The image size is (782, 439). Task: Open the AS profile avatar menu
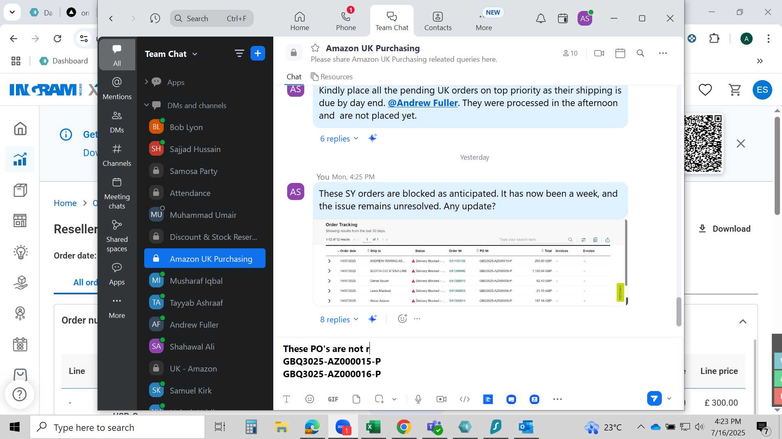coord(585,18)
